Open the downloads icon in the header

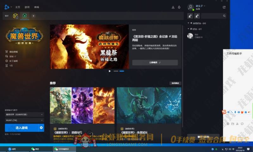(173, 7)
